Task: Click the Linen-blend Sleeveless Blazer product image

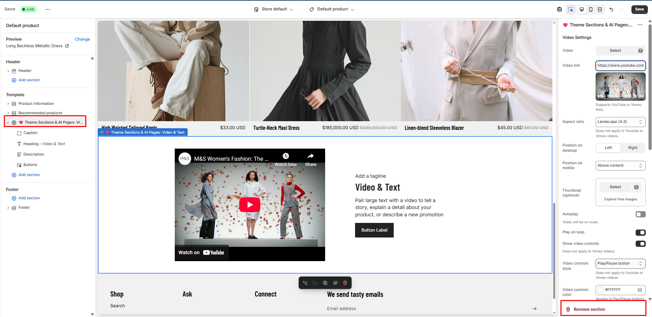Action: 477,71
